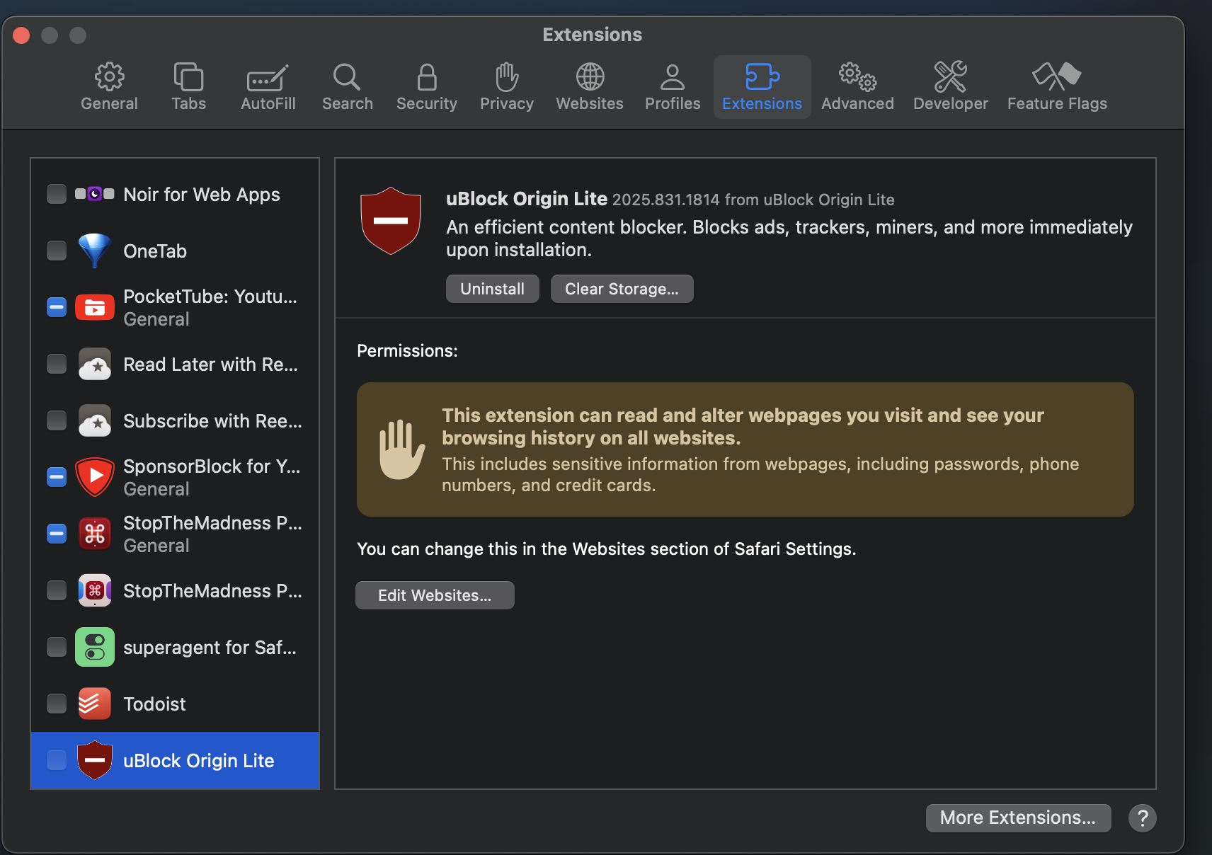Open the Security settings pane
This screenshot has width=1212, height=855.
[x=426, y=87]
